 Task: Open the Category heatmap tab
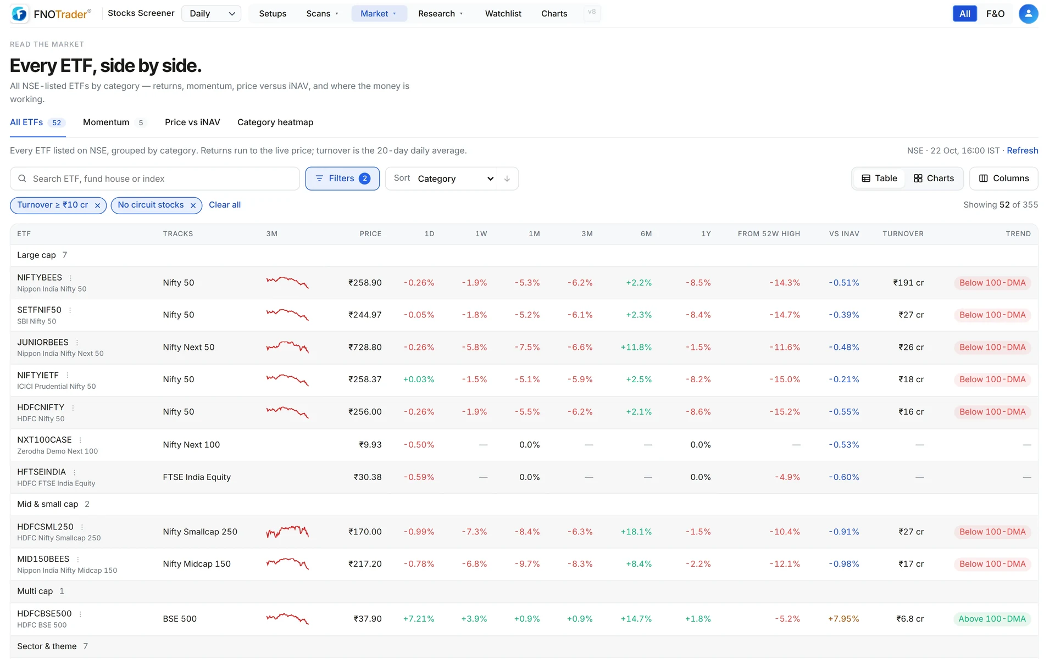275,122
